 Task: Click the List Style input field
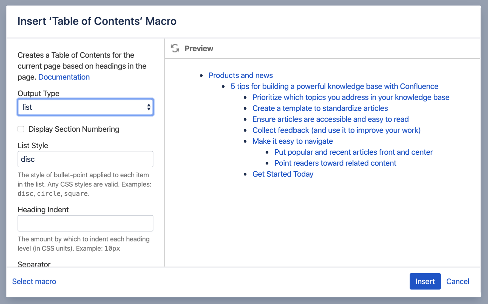[x=86, y=159]
